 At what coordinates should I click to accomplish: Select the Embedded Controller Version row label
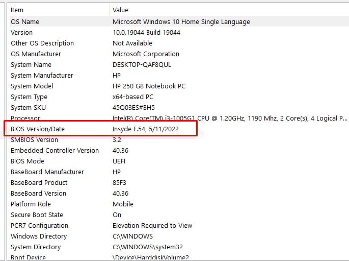(x=55, y=150)
